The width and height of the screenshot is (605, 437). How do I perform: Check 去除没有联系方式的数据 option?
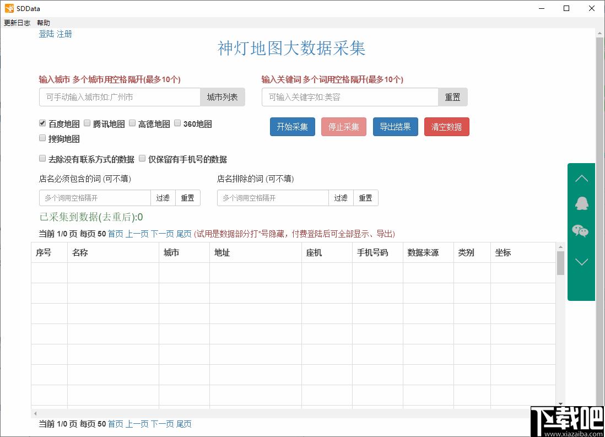click(x=42, y=158)
